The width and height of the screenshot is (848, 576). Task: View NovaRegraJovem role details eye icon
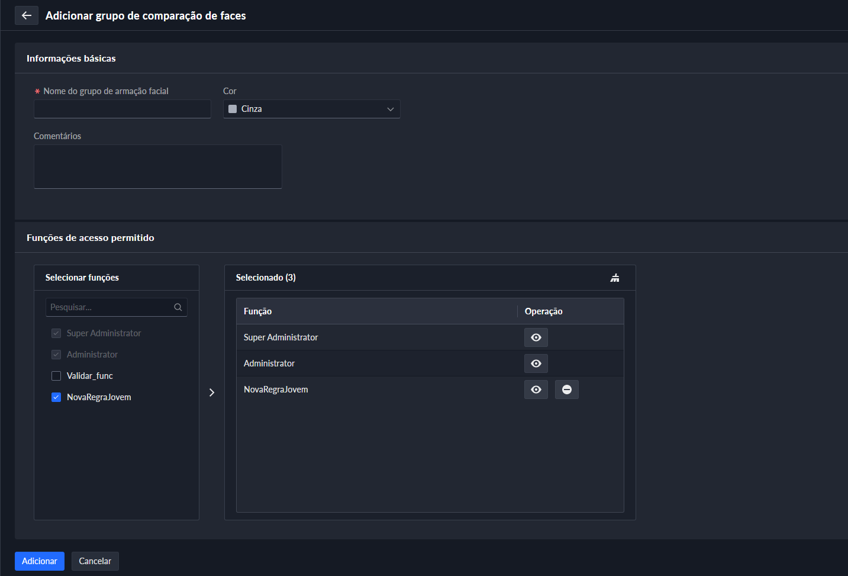click(x=536, y=390)
